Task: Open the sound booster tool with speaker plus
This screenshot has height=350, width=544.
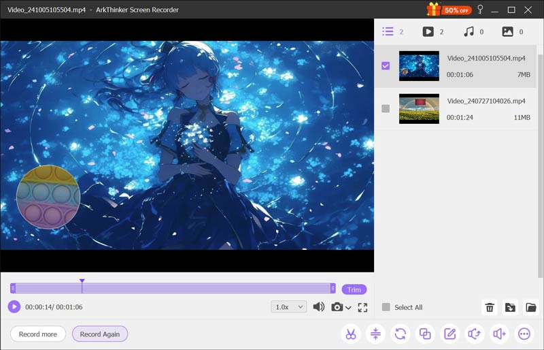Action: point(500,334)
